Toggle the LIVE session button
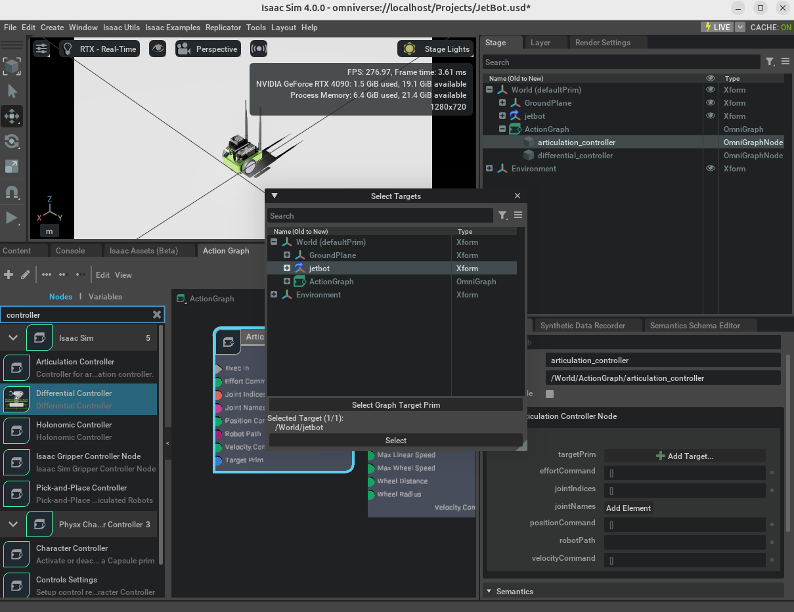Viewport: 794px width, 612px height. click(x=717, y=27)
